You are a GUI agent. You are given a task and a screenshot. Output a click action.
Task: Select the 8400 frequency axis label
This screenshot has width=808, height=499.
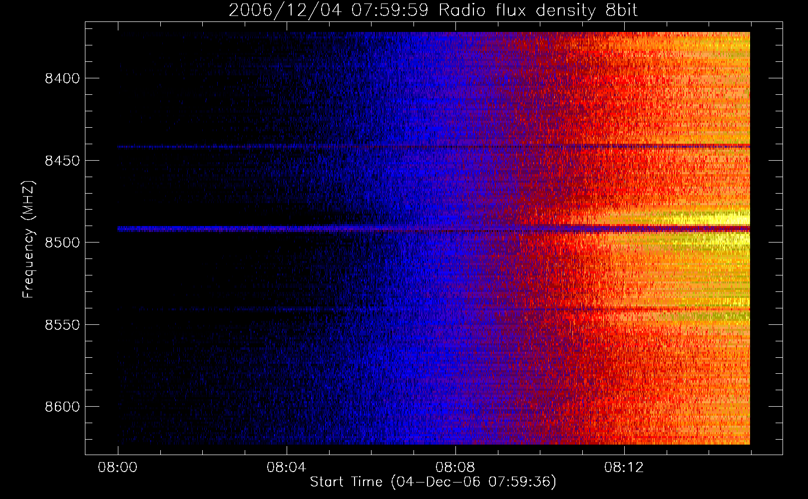62,79
